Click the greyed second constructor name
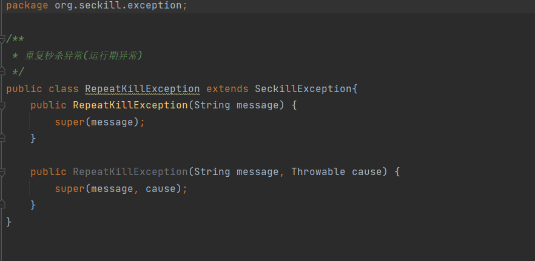The image size is (535, 261). point(130,172)
